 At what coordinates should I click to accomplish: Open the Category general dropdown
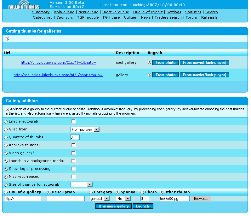coord(99,199)
